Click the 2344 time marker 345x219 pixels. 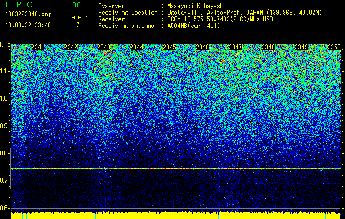tap(137, 47)
